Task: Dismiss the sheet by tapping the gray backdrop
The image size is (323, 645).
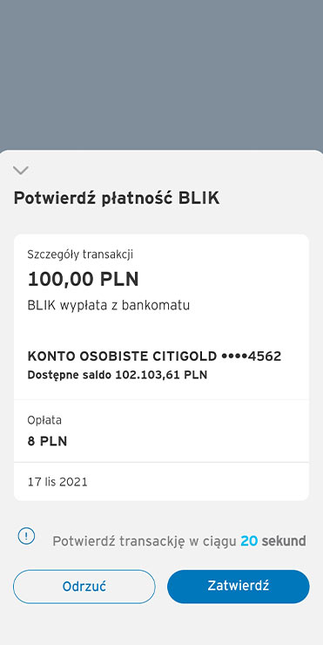Action: [x=162, y=74]
